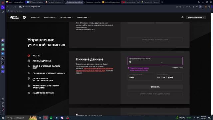213x120 pixels.
Task: Click the globe language icon in site header
Action: [182, 17]
